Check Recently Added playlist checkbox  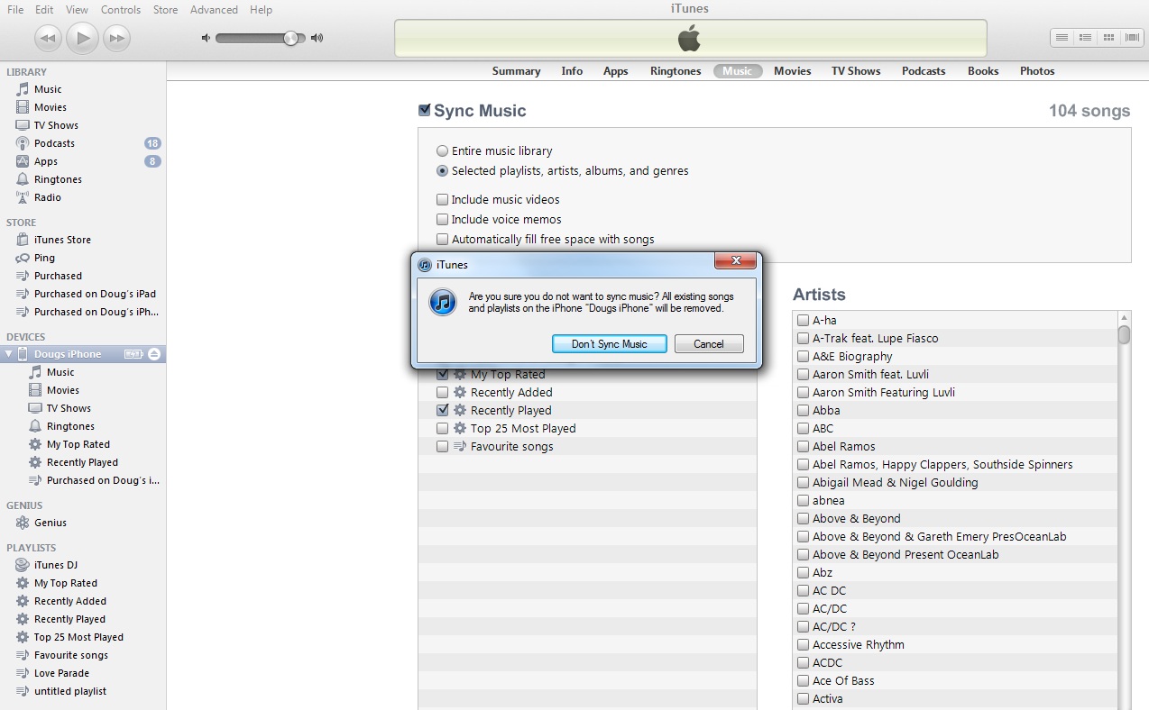coord(442,393)
